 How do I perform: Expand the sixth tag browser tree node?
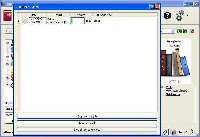tap(7, 77)
